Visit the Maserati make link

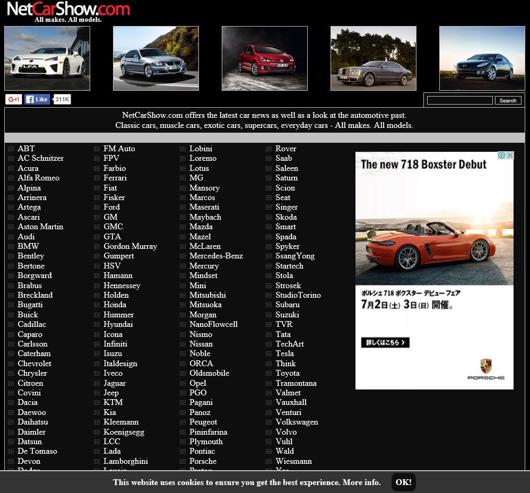point(204,207)
